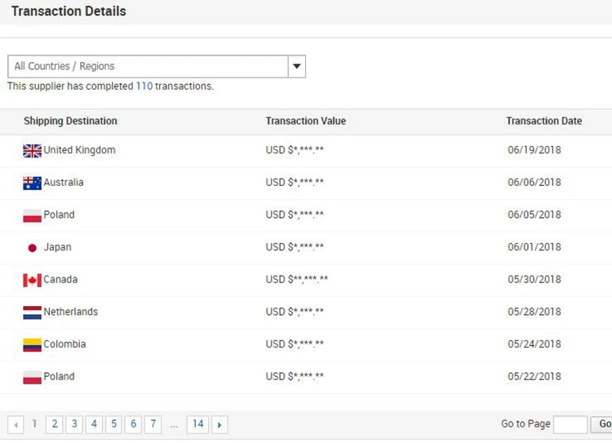Select page 5 in pagination

pos(113,424)
